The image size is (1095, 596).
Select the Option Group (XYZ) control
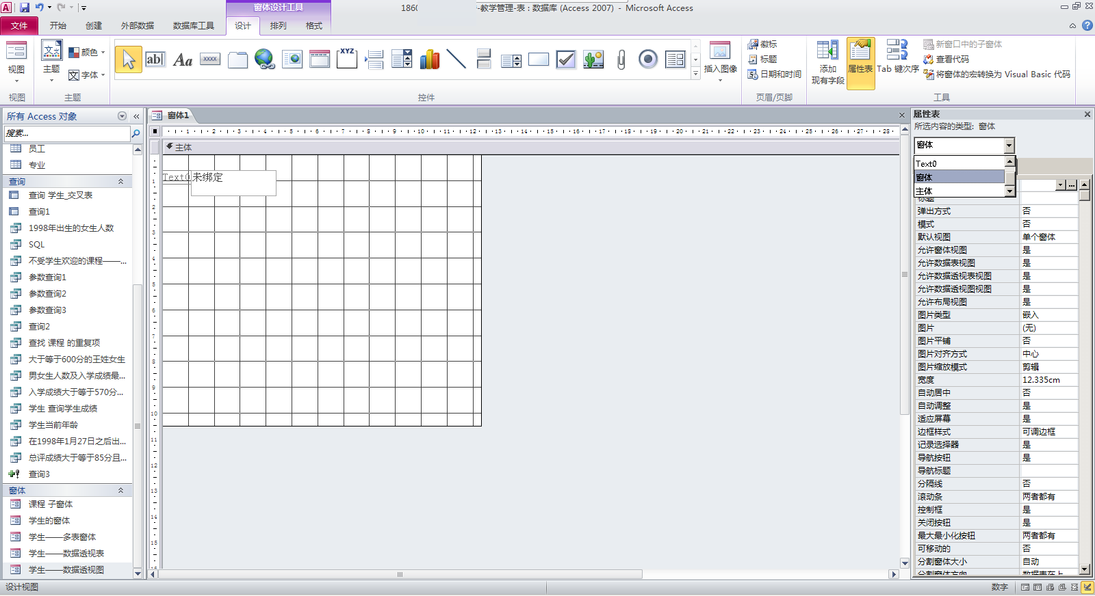[x=347, y=59]
